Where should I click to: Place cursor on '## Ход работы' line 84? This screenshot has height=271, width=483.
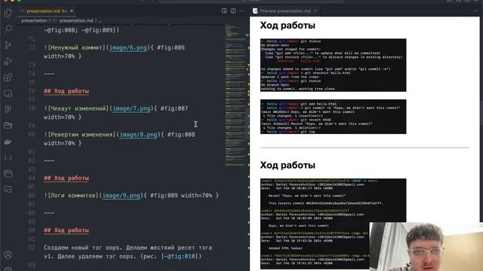pos(66,178)
